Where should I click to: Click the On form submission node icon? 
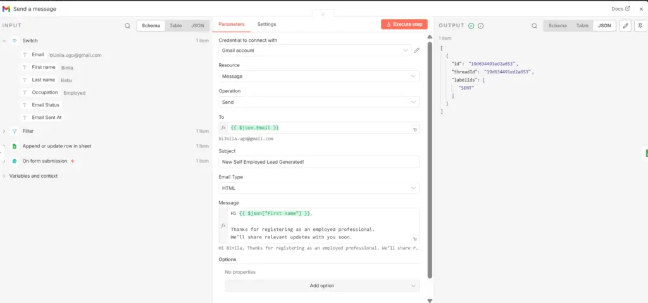point(15,161)
